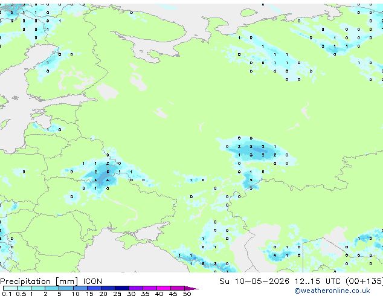Viewport: 383px width, 296px height.
Task: Click the 40–45 mm pink legend swatch
Action: point(164,288)
